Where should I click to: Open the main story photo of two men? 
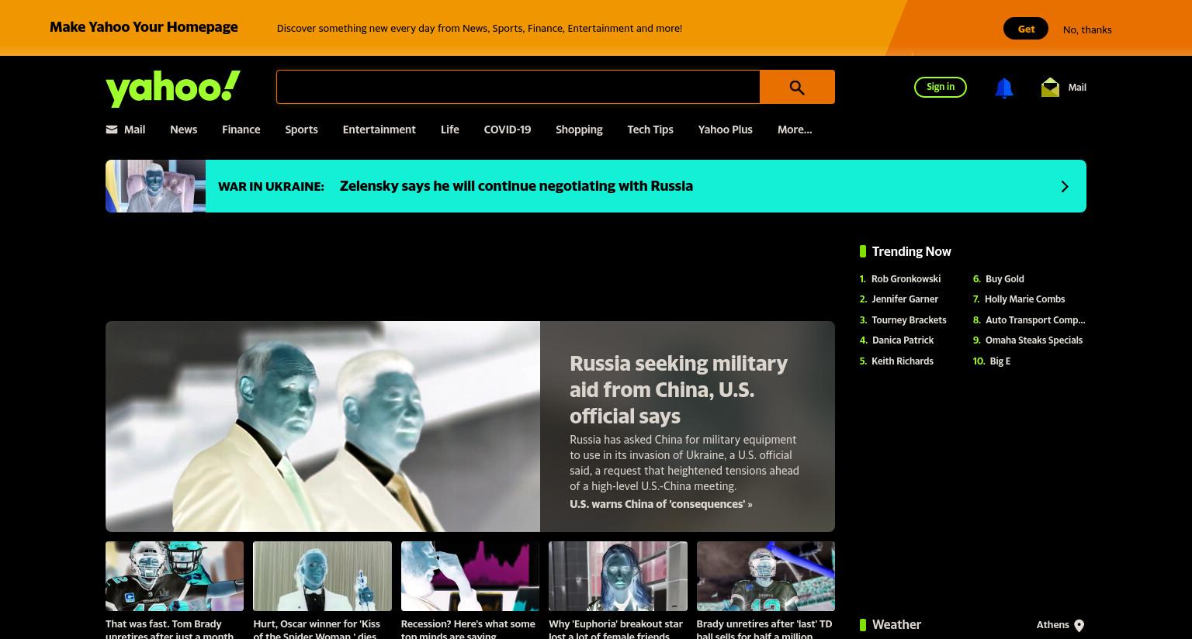pyautogui.click(x=323, y=427)
